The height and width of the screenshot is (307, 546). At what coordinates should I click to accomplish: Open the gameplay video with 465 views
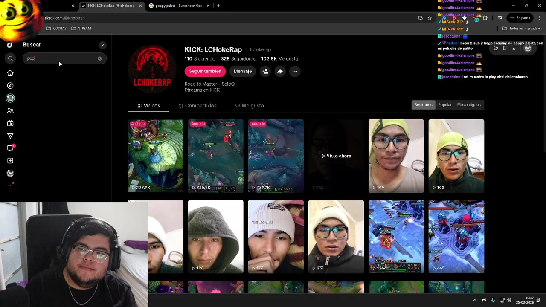coord(456,237)
